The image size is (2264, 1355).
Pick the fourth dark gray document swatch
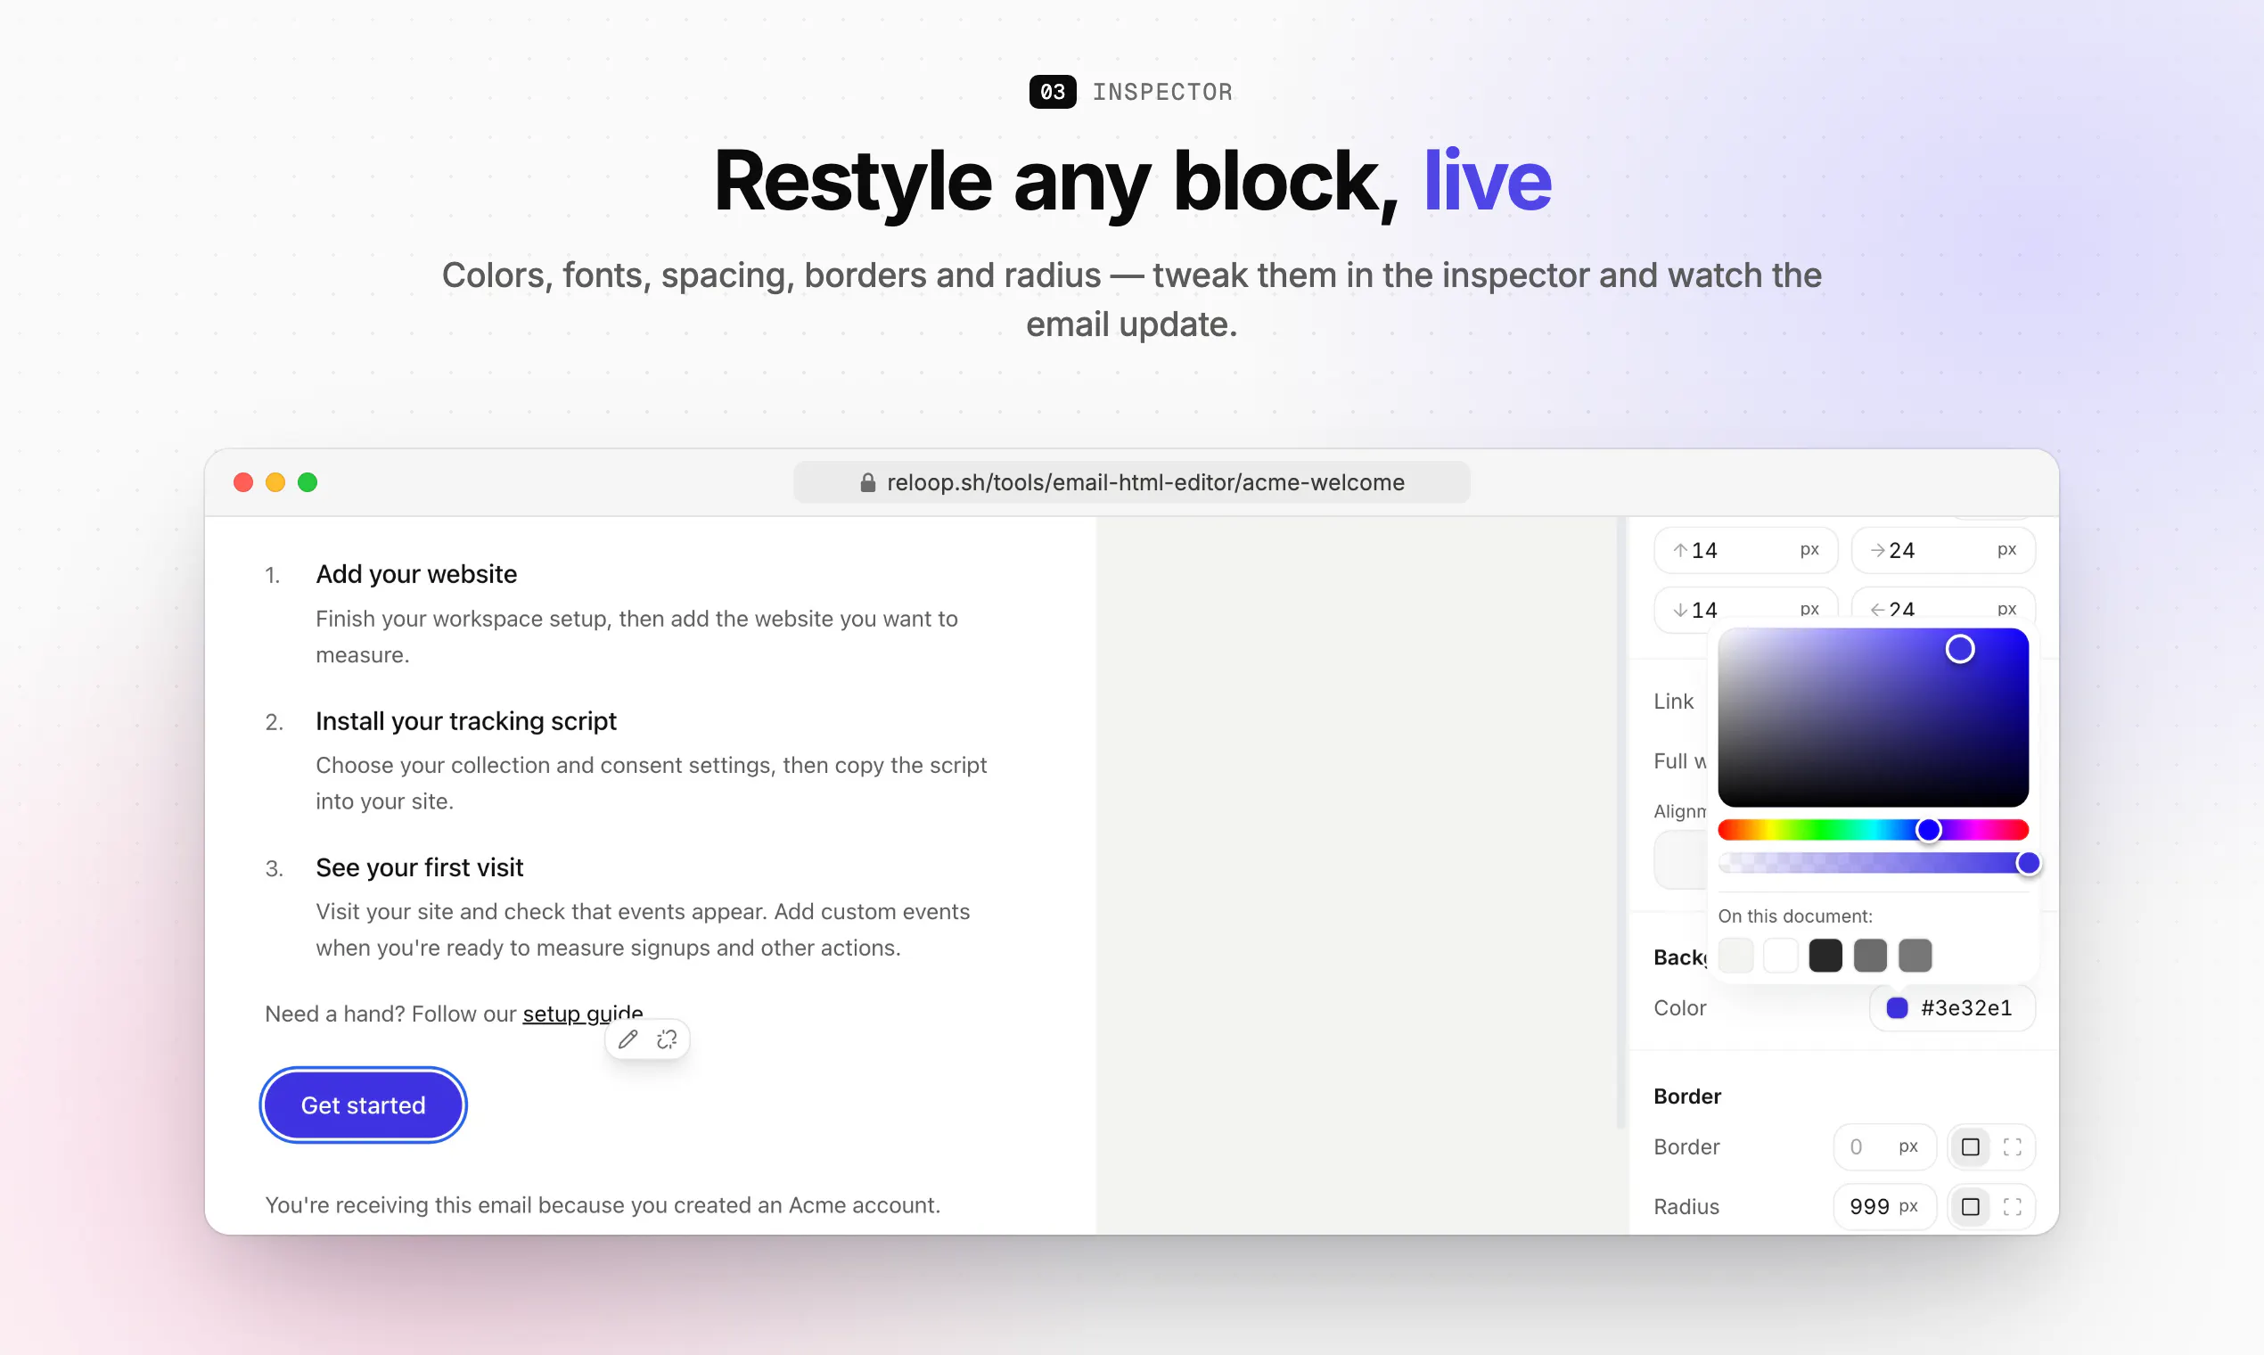[1871, 956]
